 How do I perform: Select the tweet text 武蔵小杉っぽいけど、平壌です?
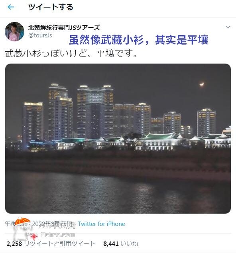click(71, 53)
